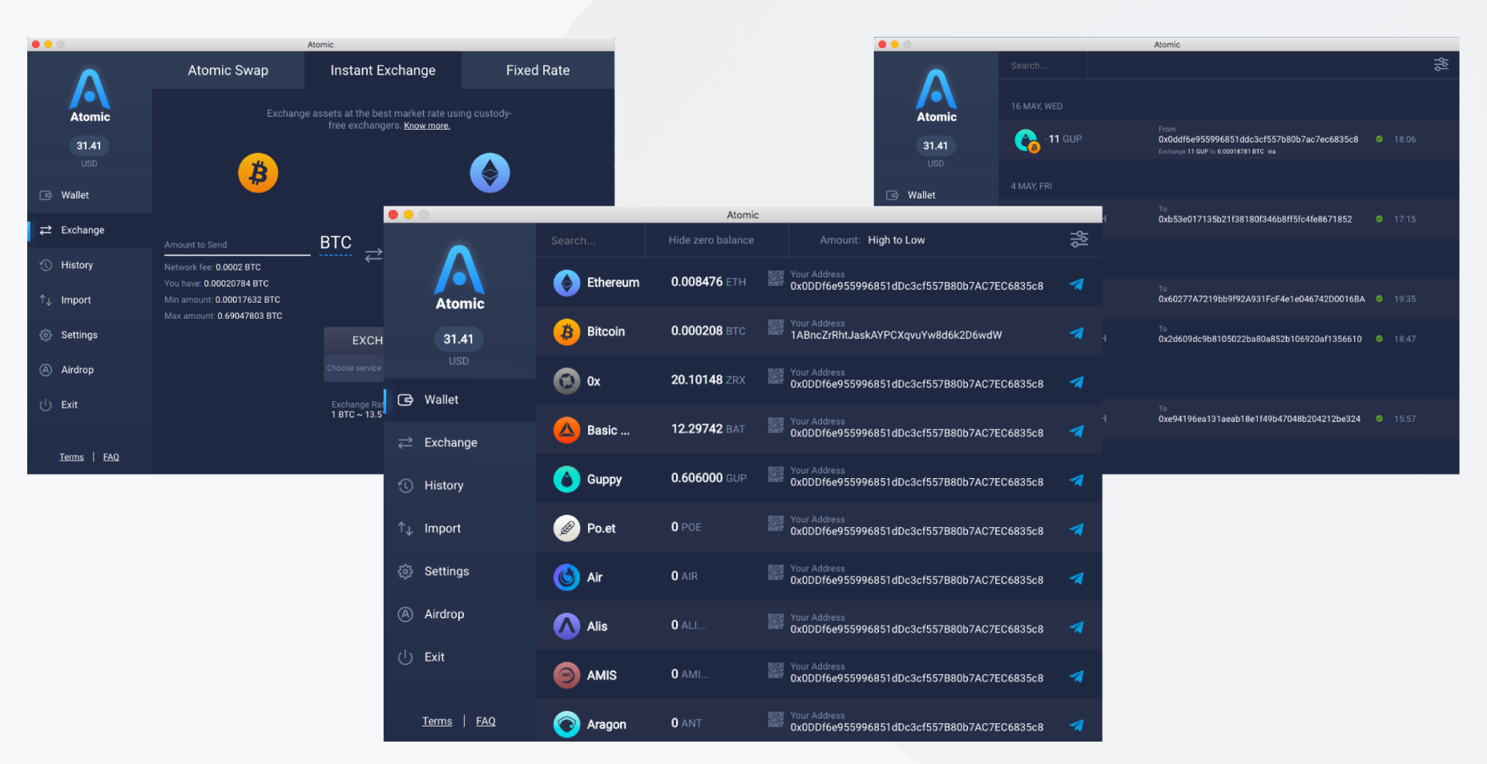This screenshot has width=1487, height=764.
Task: Select the Bitcoin address 1ABncZrRhtJaskAYPCXqvuYw8d6k2D6wdW
Action: [896, 336]
